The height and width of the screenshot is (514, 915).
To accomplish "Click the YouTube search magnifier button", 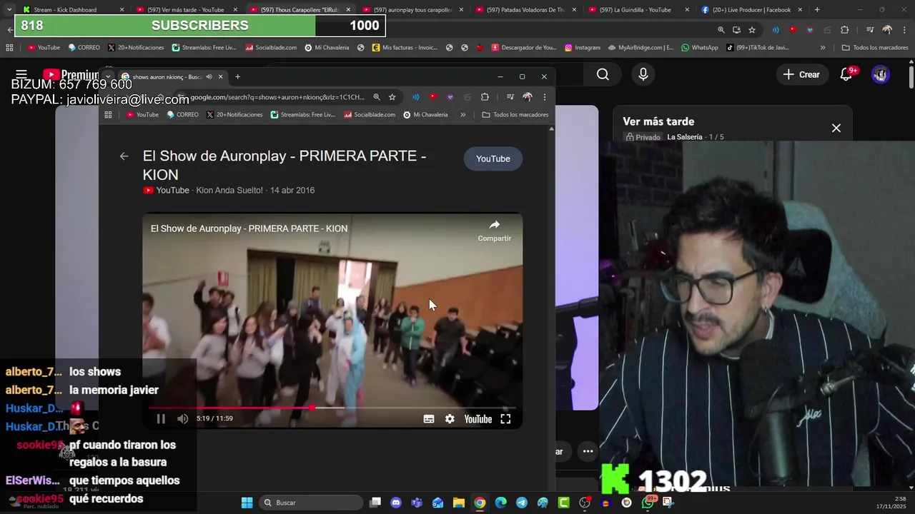I will [603, 74].
